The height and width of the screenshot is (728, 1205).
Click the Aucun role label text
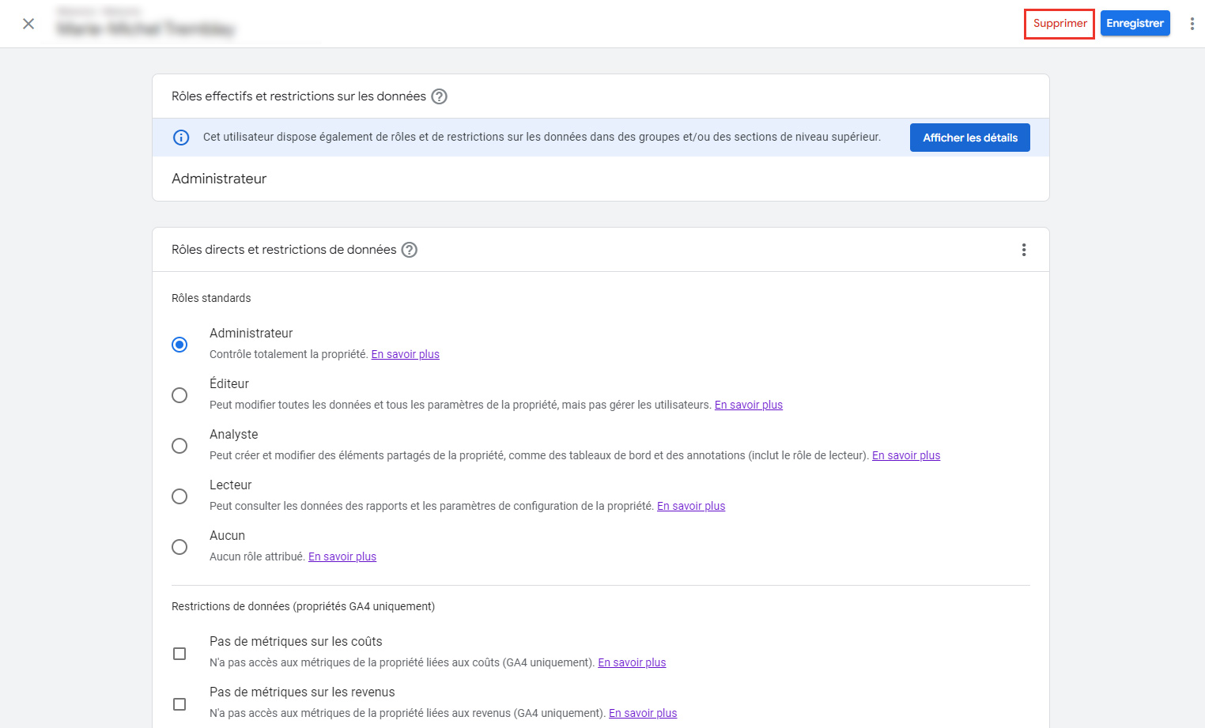point(227,535)
